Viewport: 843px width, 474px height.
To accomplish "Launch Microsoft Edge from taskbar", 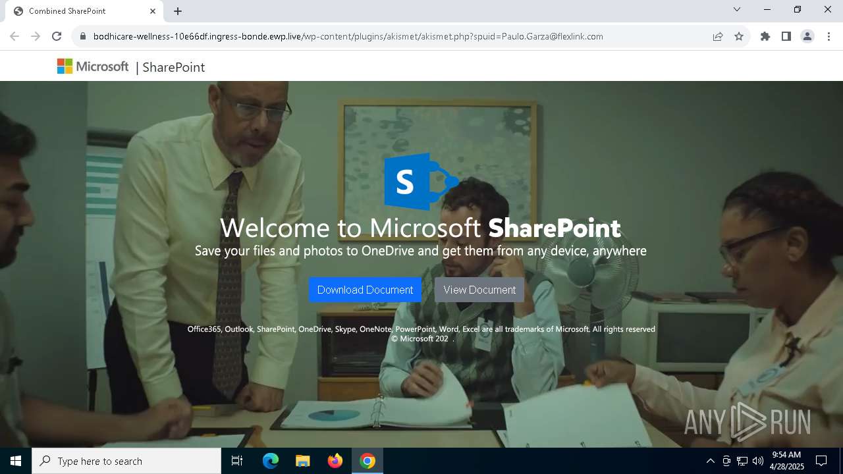I will click(271, 461).
